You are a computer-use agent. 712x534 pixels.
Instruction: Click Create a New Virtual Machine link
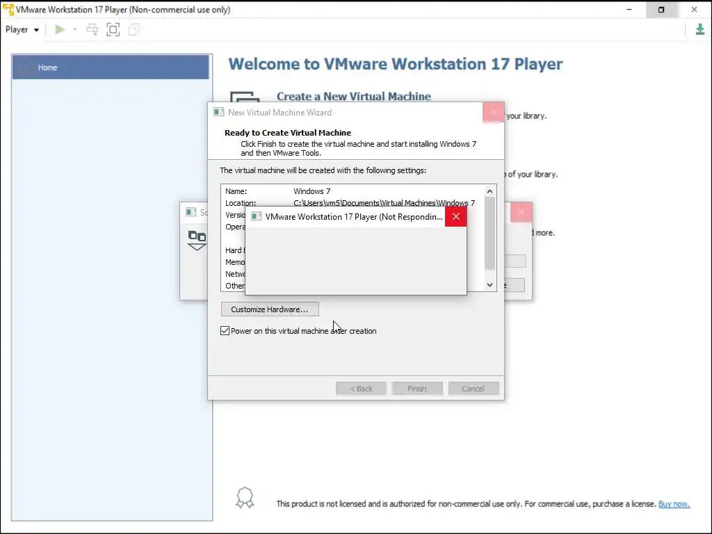pyautogui.click(x=354, y=96)
